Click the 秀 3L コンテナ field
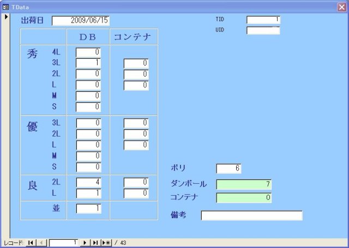This screenshot has height=248, width=349. click(136, 63)
